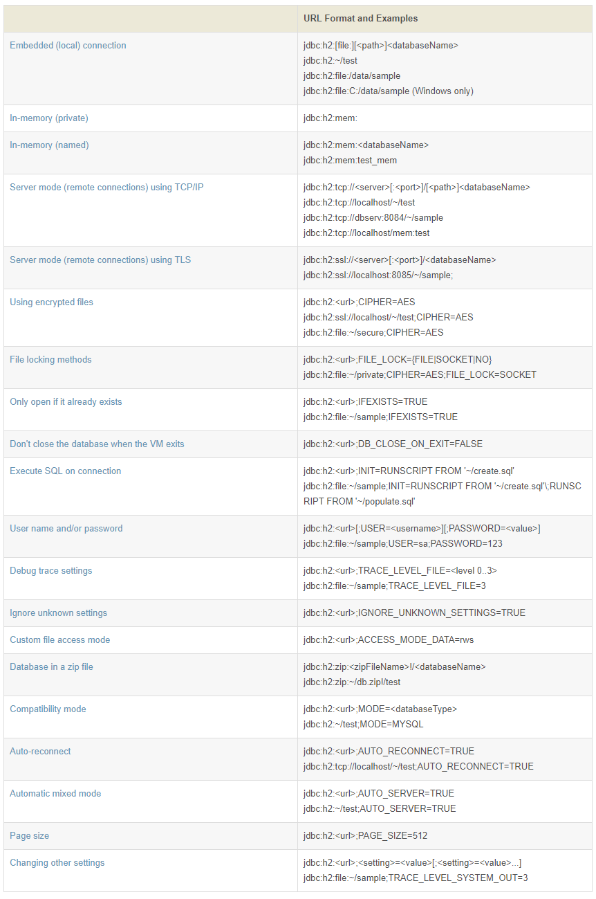Click the In-memory (private) link
The image size is (596, 899).
coord(49,118)
